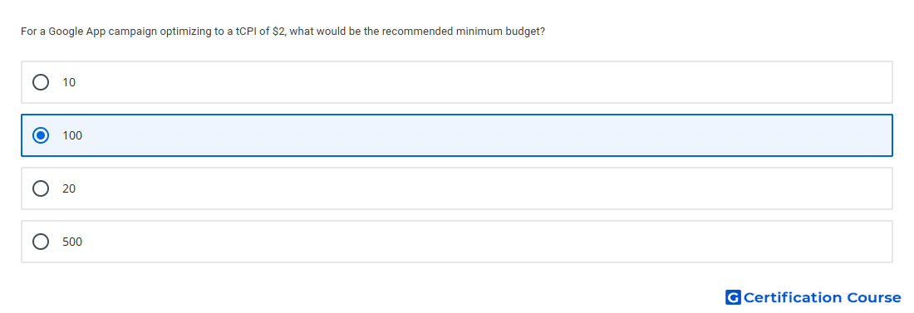Click empty area of the 20 option card

[466, 188]
